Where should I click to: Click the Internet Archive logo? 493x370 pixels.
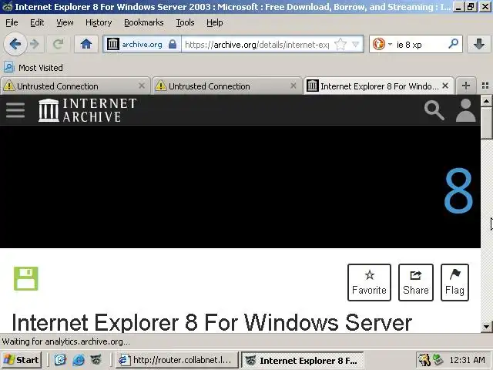[x=87, y=110]
